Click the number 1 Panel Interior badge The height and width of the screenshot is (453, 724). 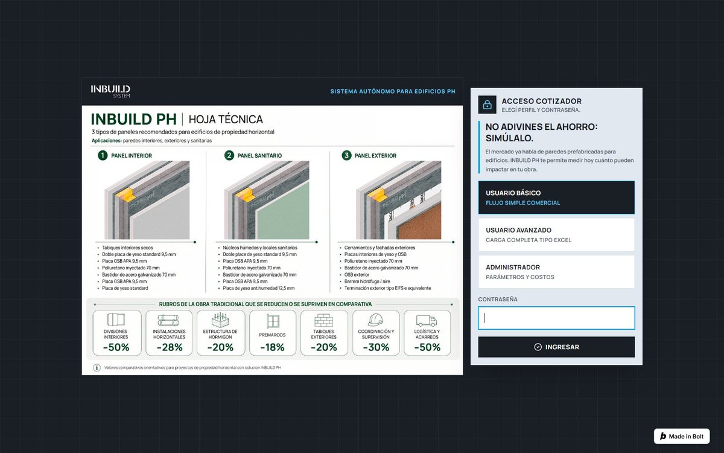pyautogui.click(x=103, y=155)
